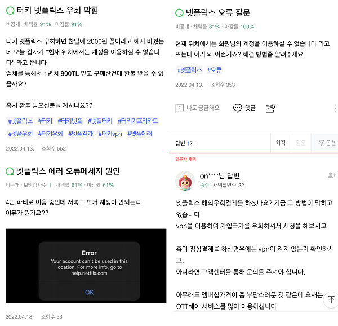The image size is (338, 326).
Task: Select the #터키넷플 hashtag
Action: [x=70, y=121]
